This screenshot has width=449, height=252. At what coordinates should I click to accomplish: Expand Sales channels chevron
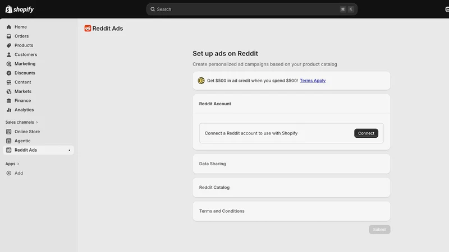(x=37, y=122)
